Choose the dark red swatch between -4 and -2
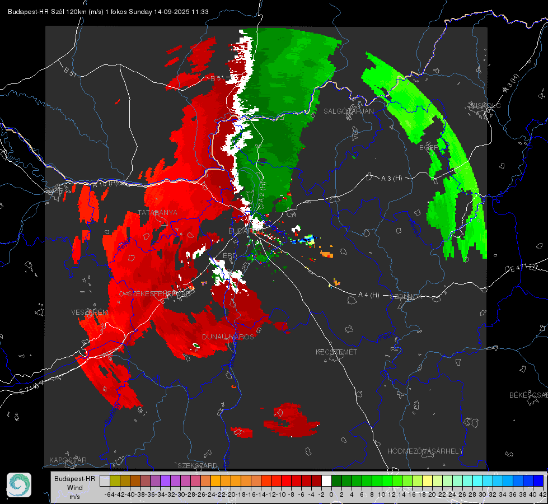This screenshot has width=548, height=504. pyautogui.click(x=316, y=480)
